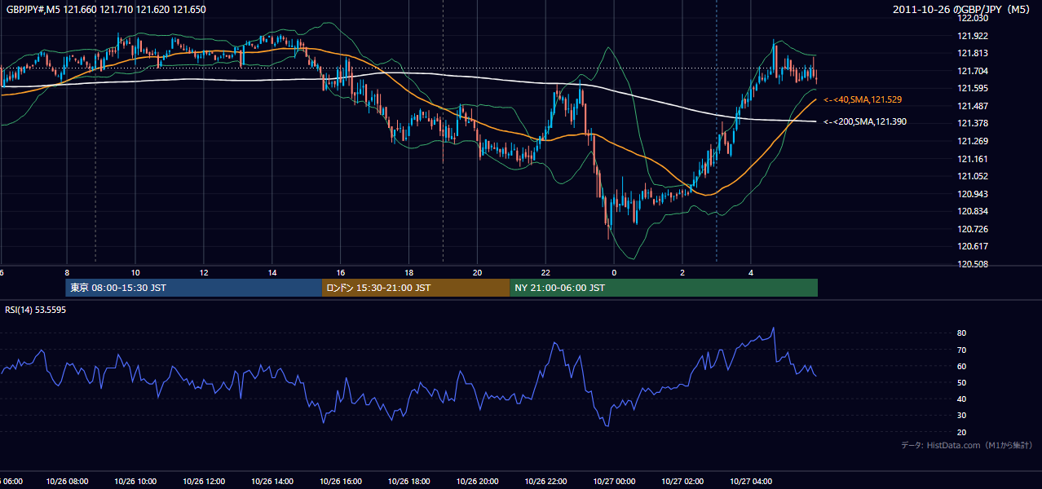
Task: Click the 10/26 10:00 time axis label
Action: tap(135, 482)
